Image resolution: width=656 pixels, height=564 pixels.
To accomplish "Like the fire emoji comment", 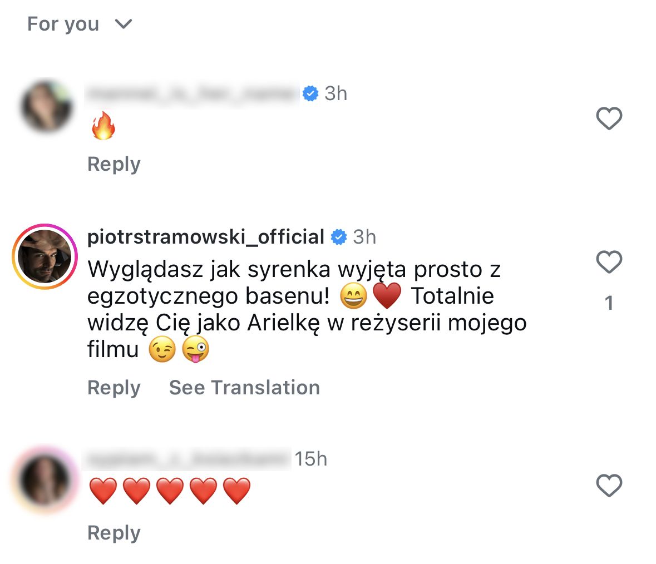I will pos(609,118).
